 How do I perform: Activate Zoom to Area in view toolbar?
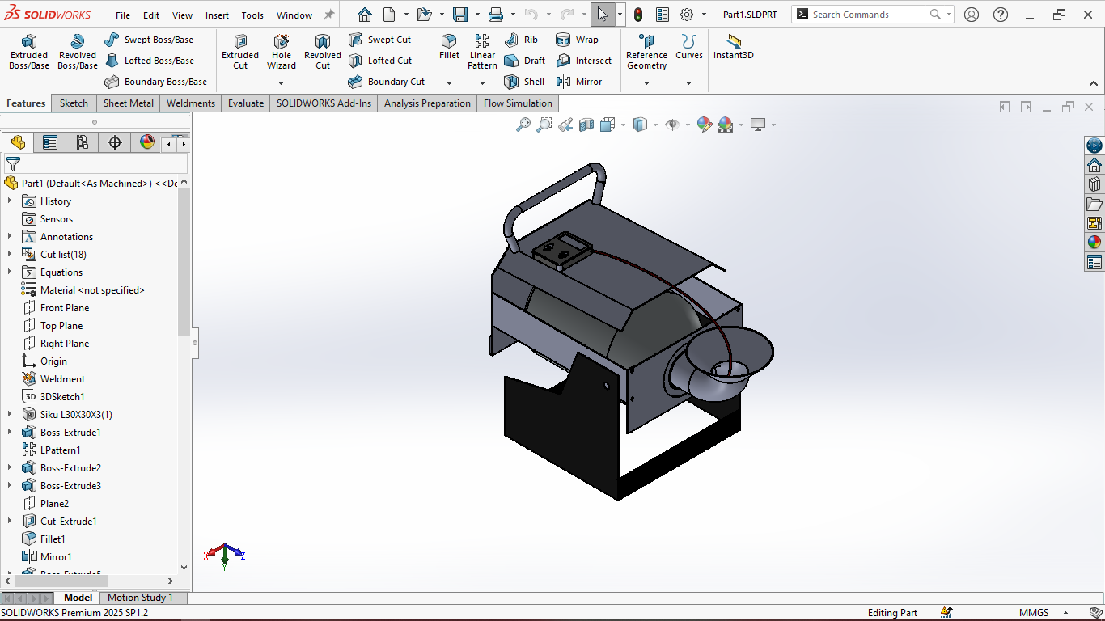544,125
